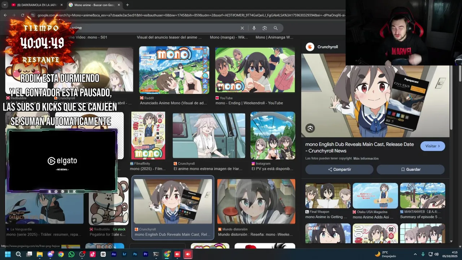Open Mundo distorsión Reseña mono thumbnail
Screen dimensions: 462x260
256,201
